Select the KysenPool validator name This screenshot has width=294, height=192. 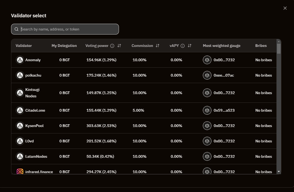click(x=35, y=126)
